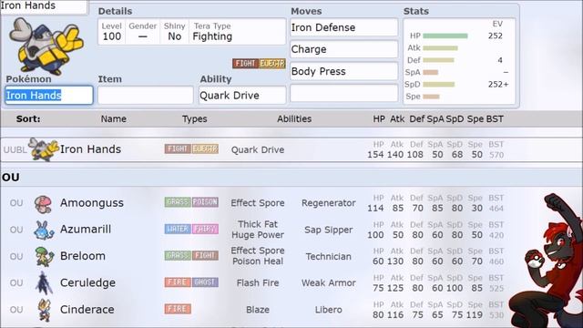Image resolution: width=583 pixels, height=328 pixels.
Task: Sort the list by Types
Action: [x=194, y=119]
